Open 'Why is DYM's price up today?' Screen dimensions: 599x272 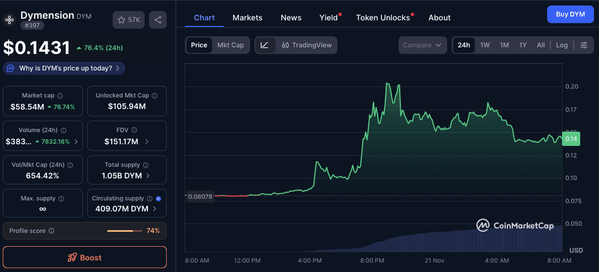tap(64, 68)
